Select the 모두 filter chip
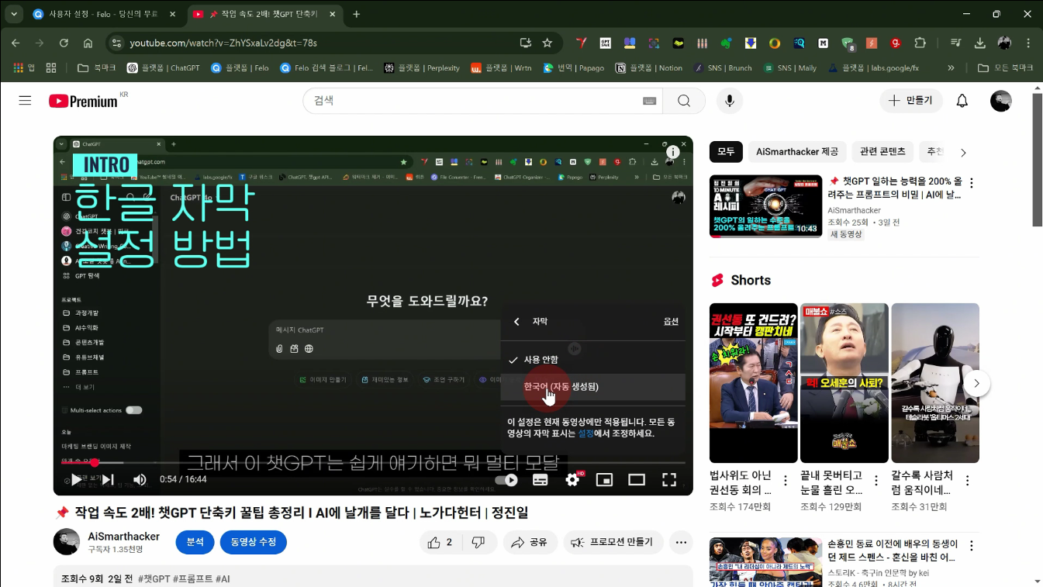 [726, 152]
